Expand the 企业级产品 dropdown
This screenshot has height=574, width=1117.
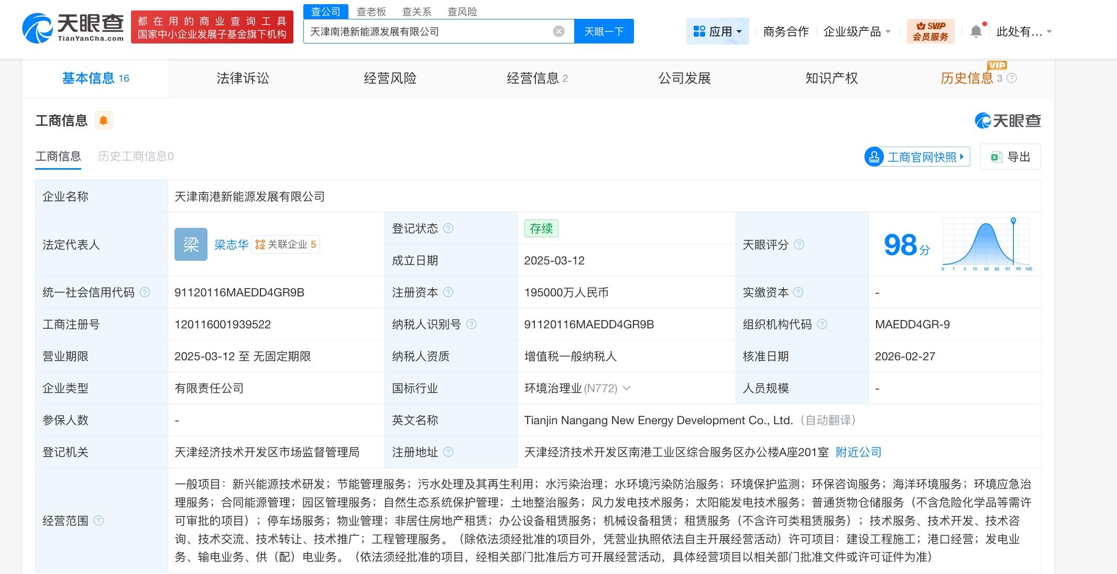point(857,31)
